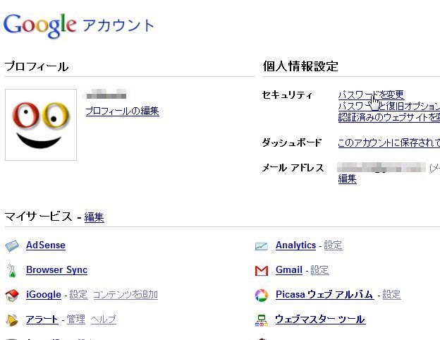This screenshot has height=340, width=440.
Task: Click コンテンツを追加 next to iGoogle
Action: (125, 295)
